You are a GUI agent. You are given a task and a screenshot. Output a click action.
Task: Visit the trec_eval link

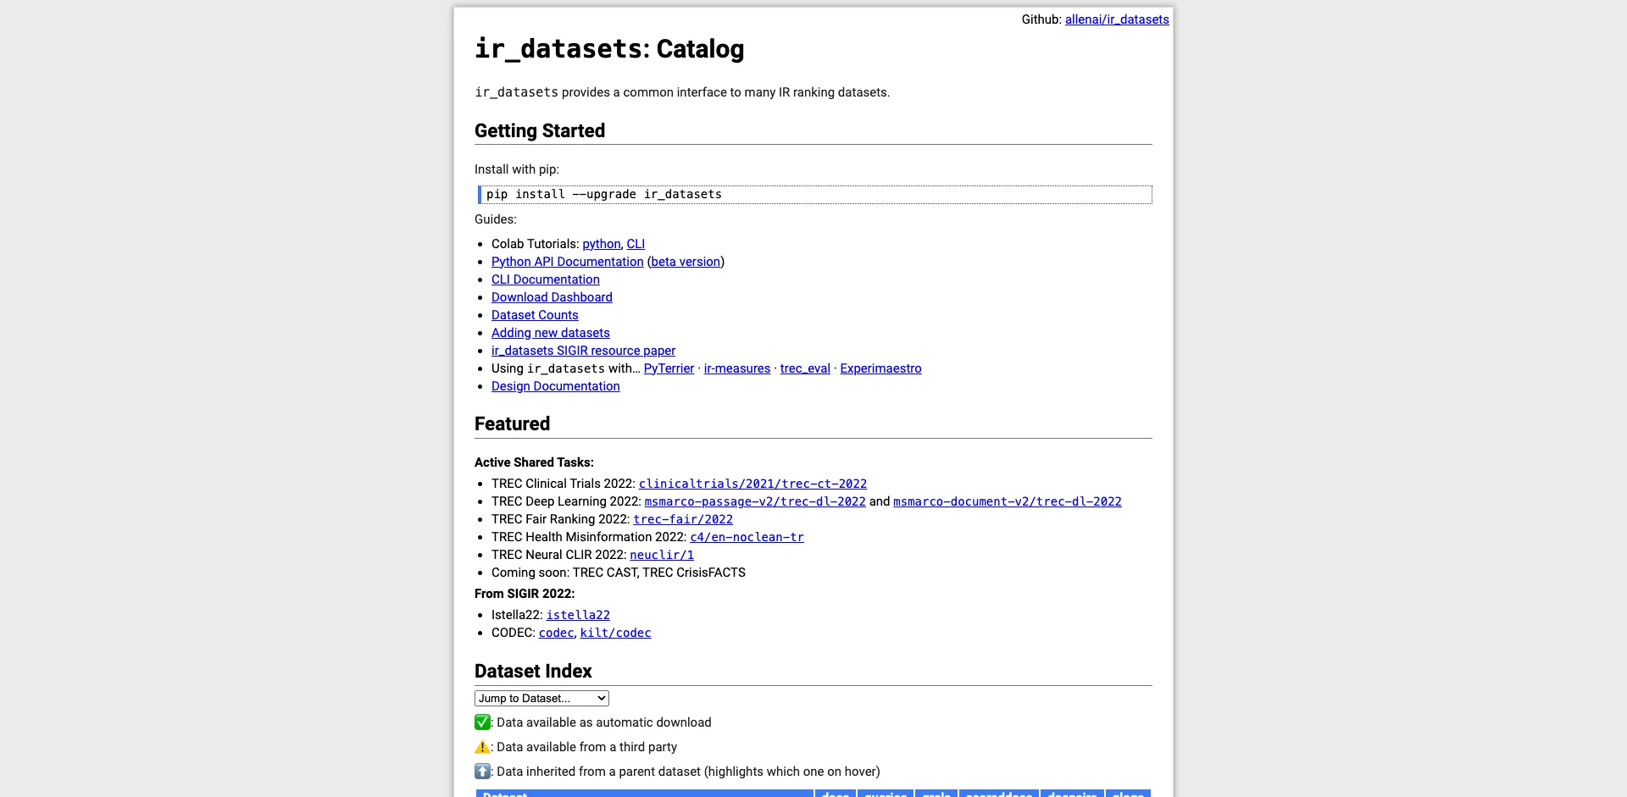[805, 368]
